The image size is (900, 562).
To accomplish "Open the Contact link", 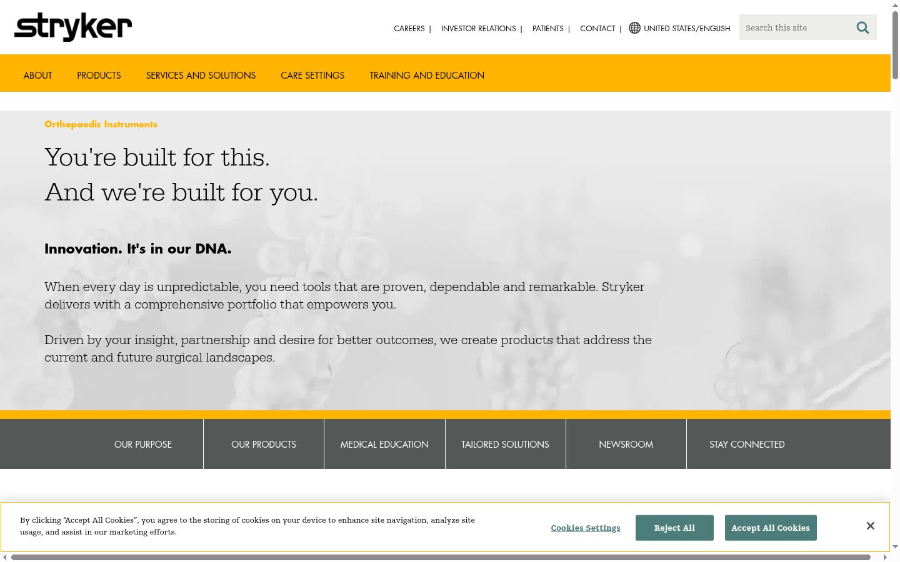I will coord(597,29).
